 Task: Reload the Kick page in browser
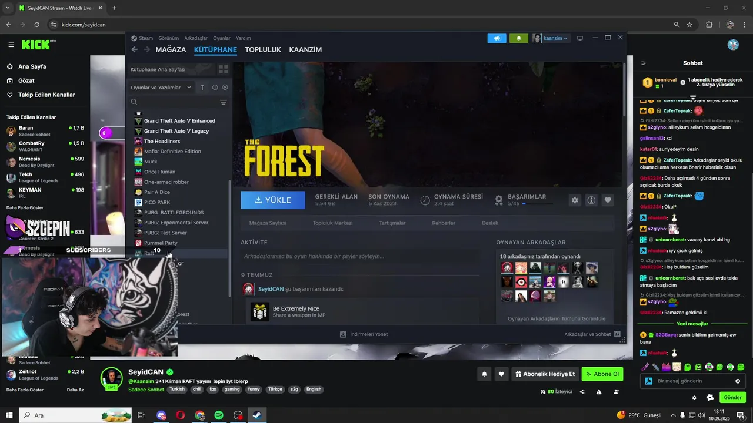pos(36,25)
